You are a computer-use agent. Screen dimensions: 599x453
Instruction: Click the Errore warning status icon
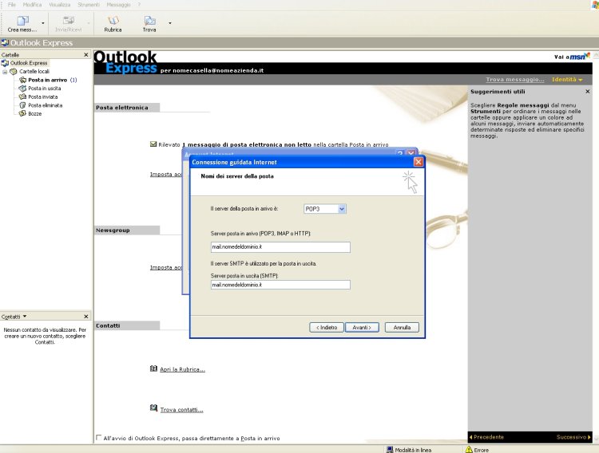(469, 450)
